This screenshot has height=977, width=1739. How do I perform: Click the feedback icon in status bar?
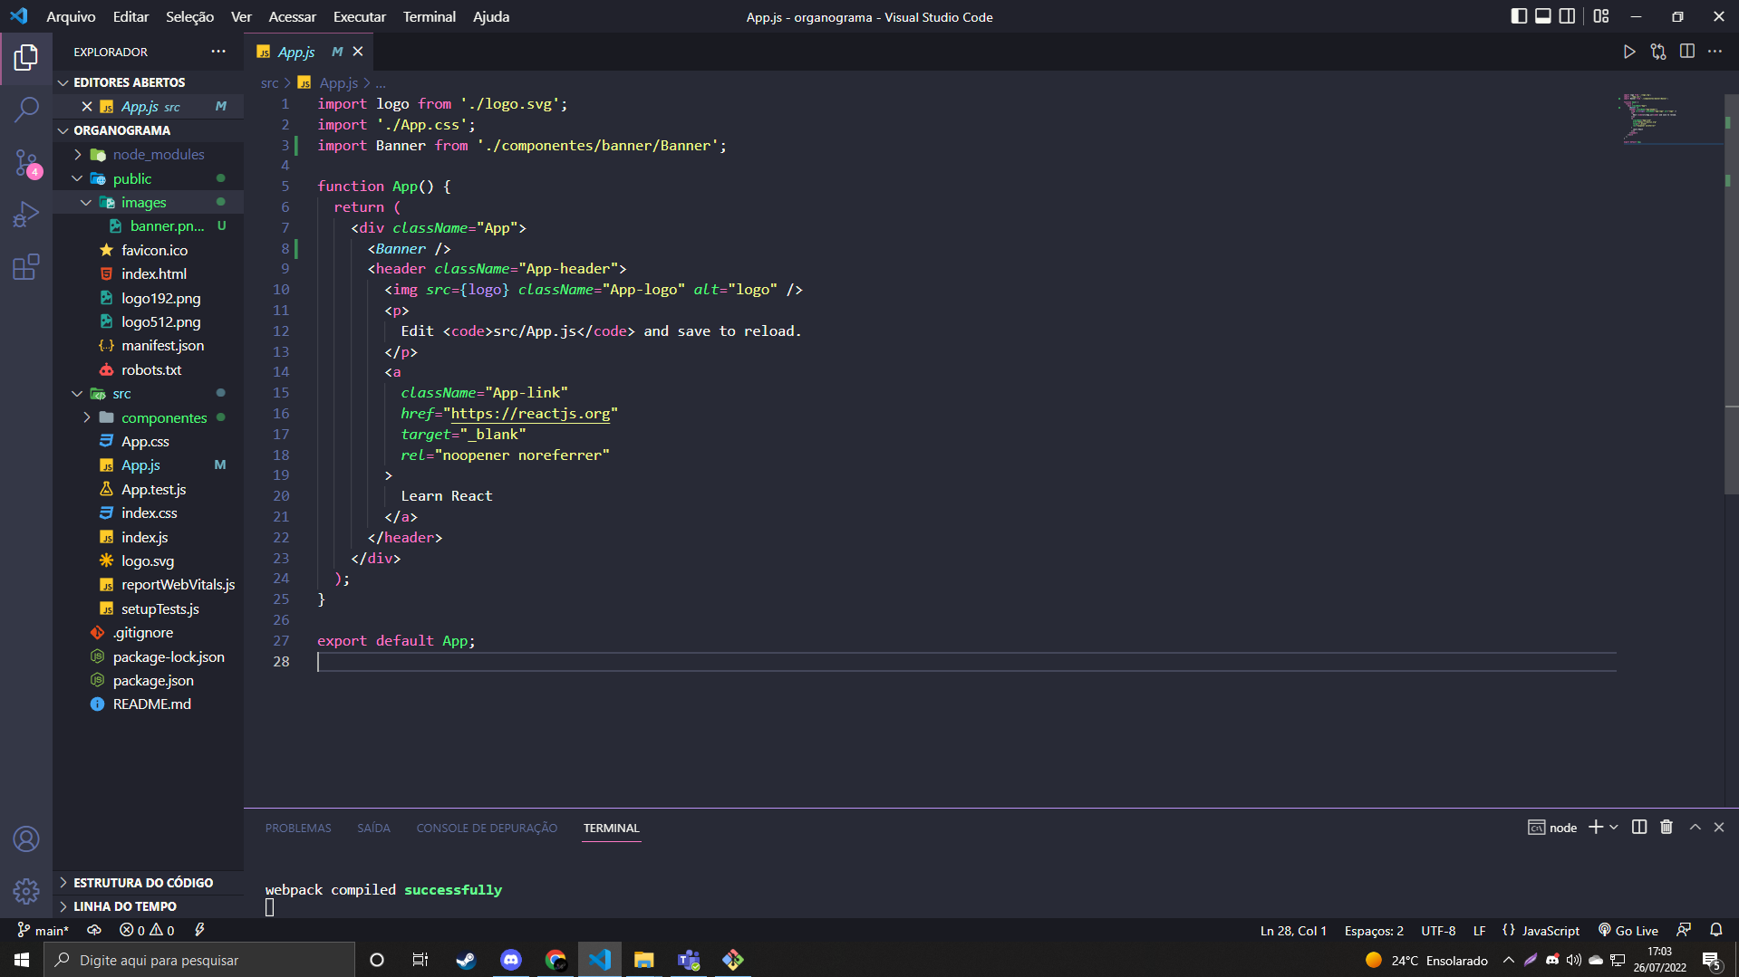pyautogui.click(x=1684, y=930)
